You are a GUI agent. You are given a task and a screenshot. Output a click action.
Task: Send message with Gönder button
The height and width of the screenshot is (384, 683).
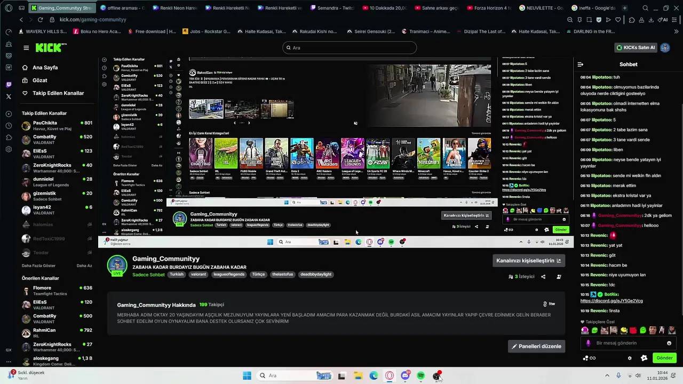click(x=664, y=358)
